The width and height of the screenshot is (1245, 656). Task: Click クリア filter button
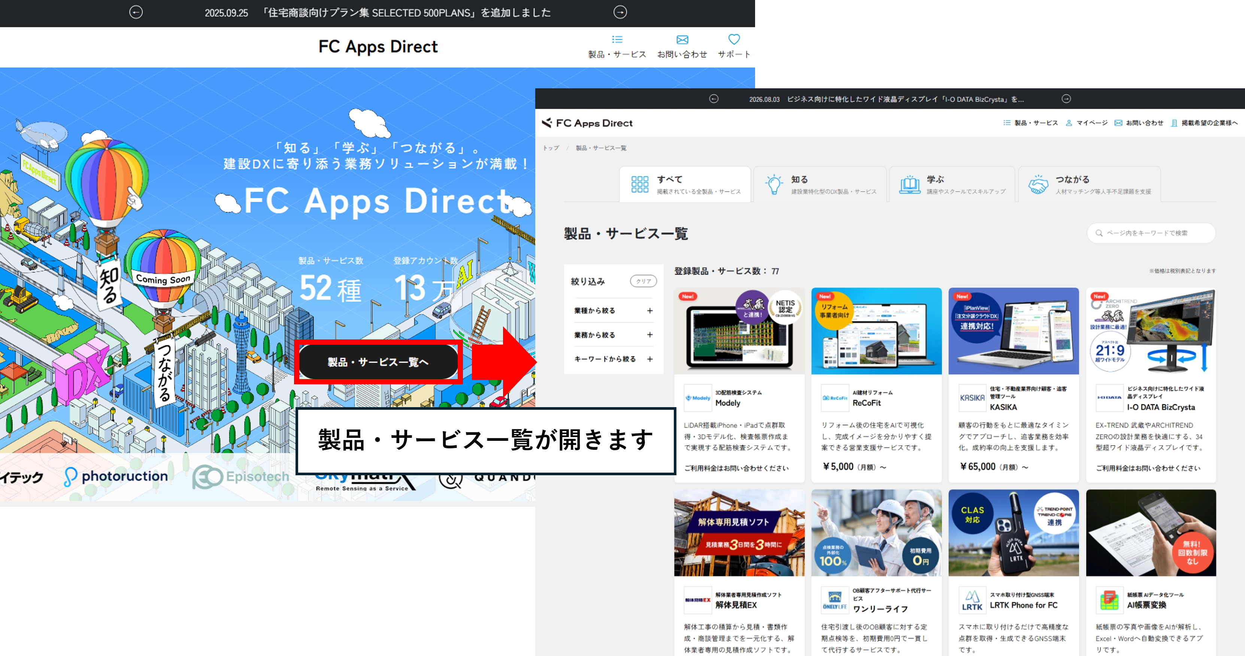tap(643, 281)
